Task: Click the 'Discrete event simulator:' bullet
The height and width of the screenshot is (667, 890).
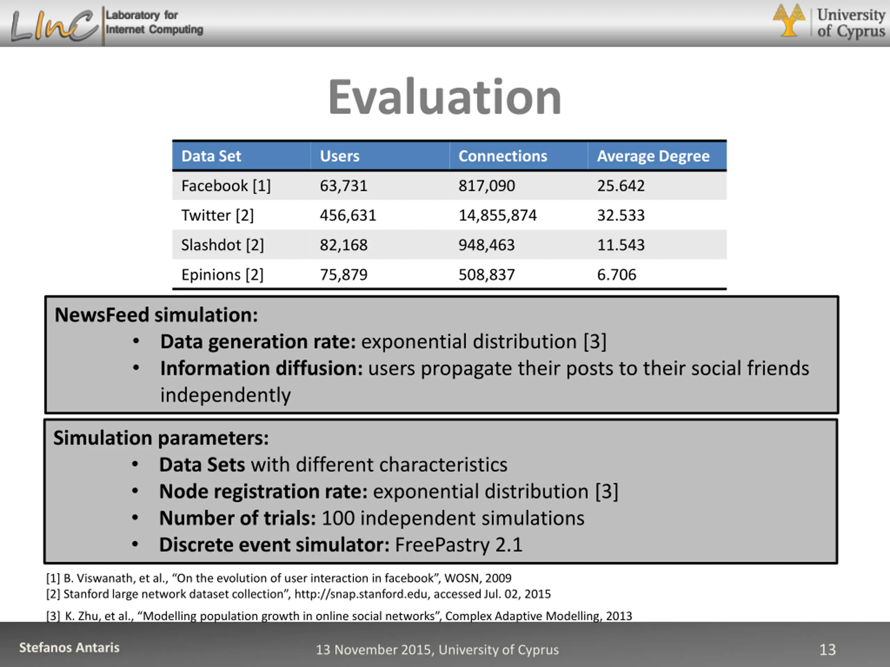Action: click(341, 545)
